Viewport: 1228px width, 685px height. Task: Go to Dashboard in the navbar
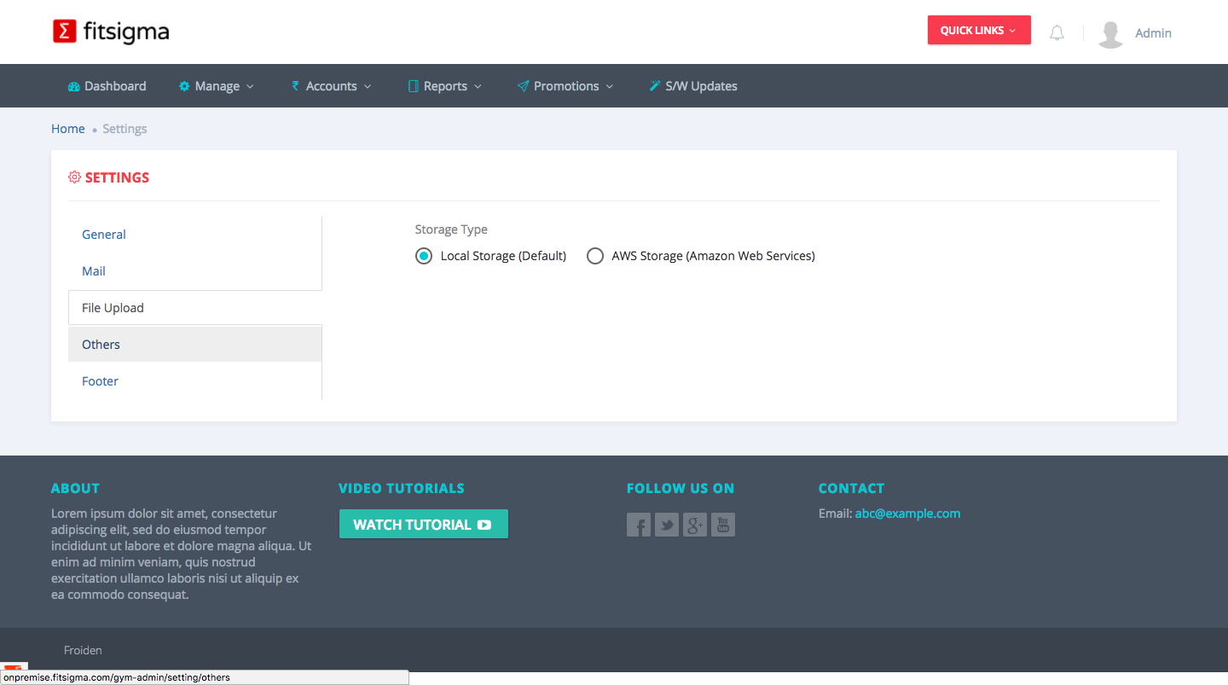[x=107, y=86]
